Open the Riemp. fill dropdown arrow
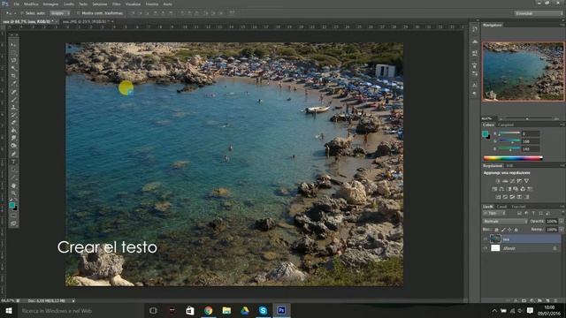 click(x=561, y=230)
